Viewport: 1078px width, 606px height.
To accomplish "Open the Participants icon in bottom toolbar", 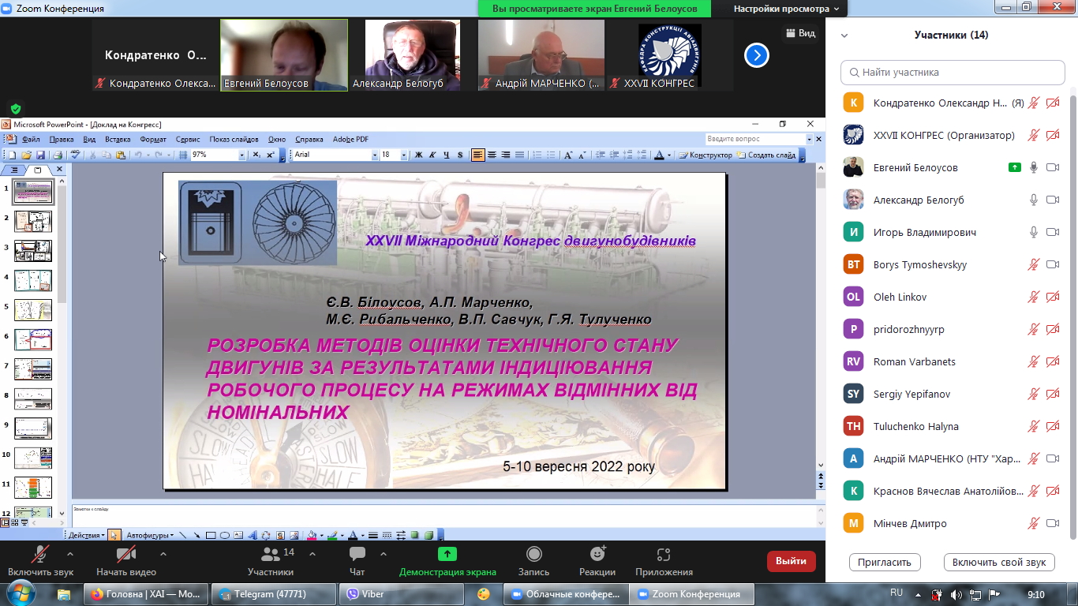I will (x=271, y=555).
